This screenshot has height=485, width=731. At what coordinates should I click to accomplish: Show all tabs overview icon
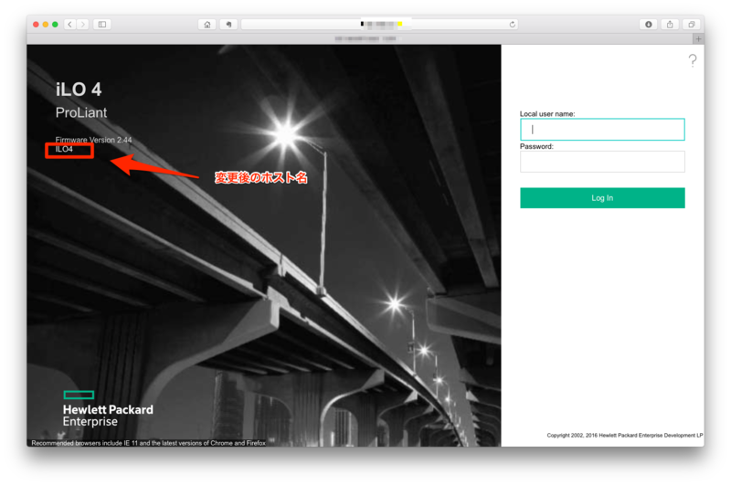[x=692, y=25]
